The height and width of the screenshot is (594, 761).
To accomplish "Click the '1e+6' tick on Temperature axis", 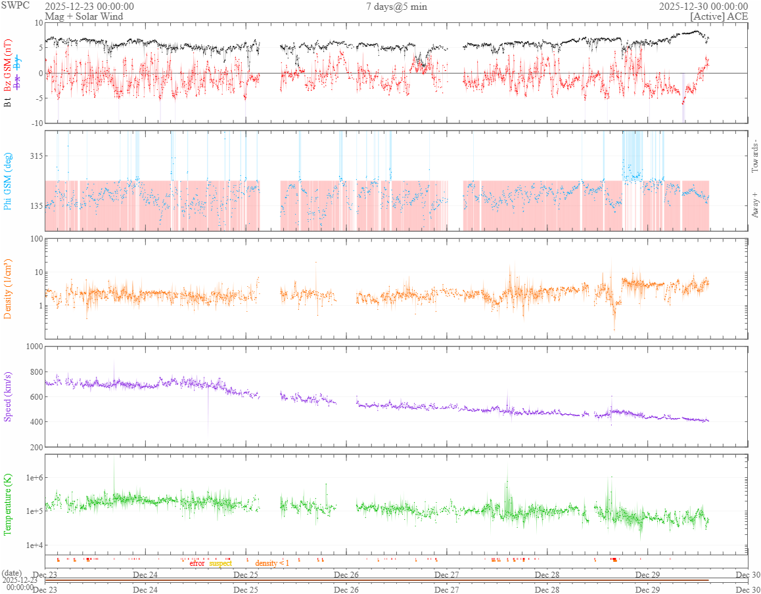I will point(34,478).
